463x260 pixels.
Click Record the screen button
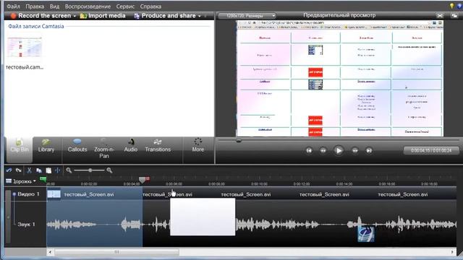[41, 16]
